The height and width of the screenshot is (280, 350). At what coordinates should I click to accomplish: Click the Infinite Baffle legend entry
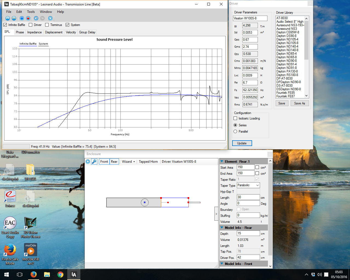[x=28, y=44]
